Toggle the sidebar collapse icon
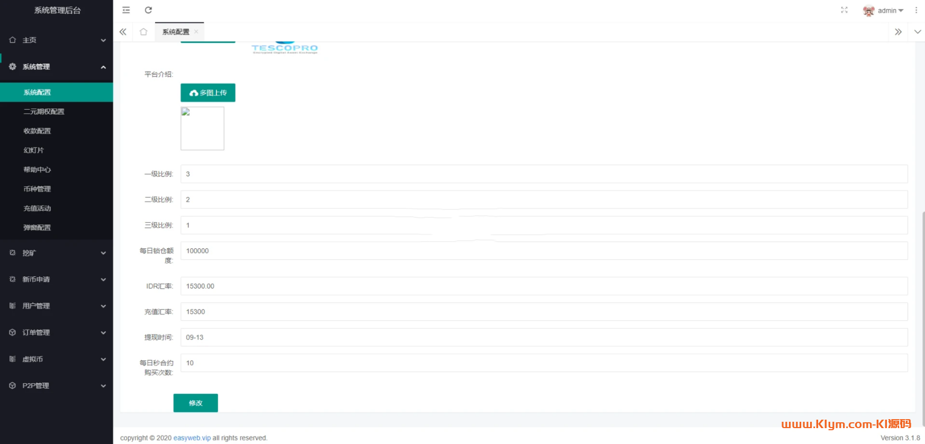This screenshot has height=444, width=925. 126,10
